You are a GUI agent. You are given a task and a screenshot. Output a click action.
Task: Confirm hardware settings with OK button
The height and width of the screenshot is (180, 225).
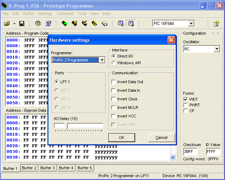(122, 137)
